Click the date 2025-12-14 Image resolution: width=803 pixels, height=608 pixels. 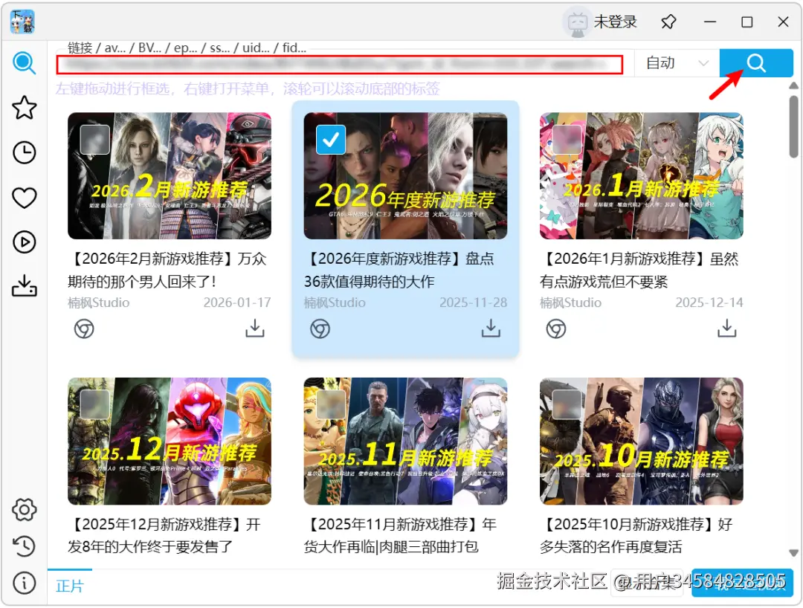pos(709,303)
